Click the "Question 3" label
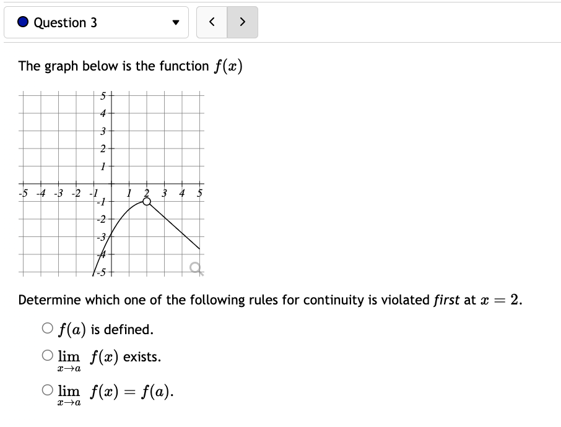 [65, 22]
